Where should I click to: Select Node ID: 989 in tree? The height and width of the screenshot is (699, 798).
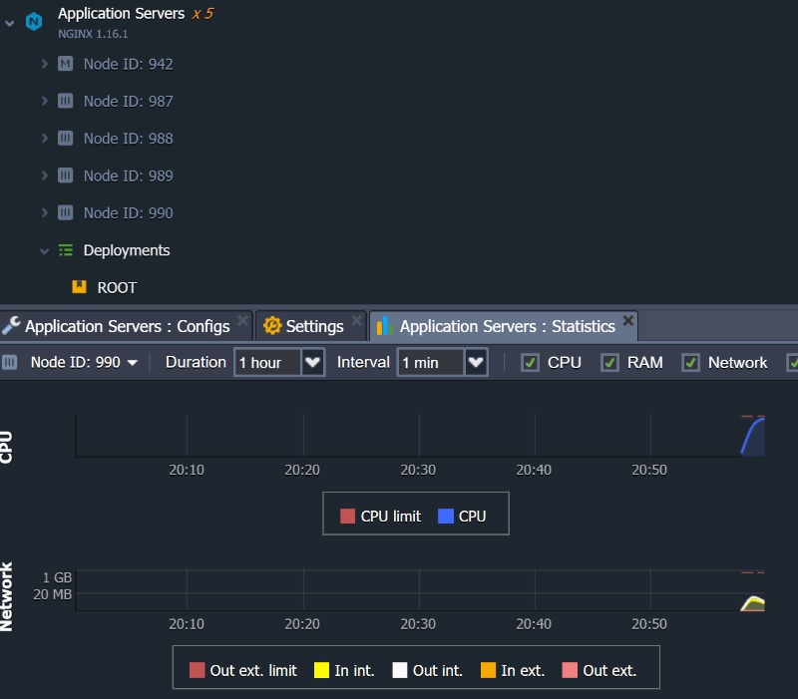coord(128,175)
